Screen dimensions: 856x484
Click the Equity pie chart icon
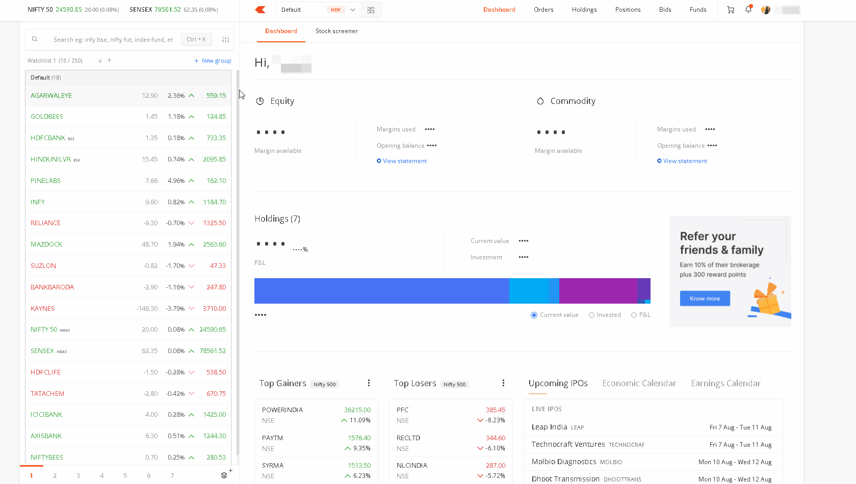(x=260, y=101)
